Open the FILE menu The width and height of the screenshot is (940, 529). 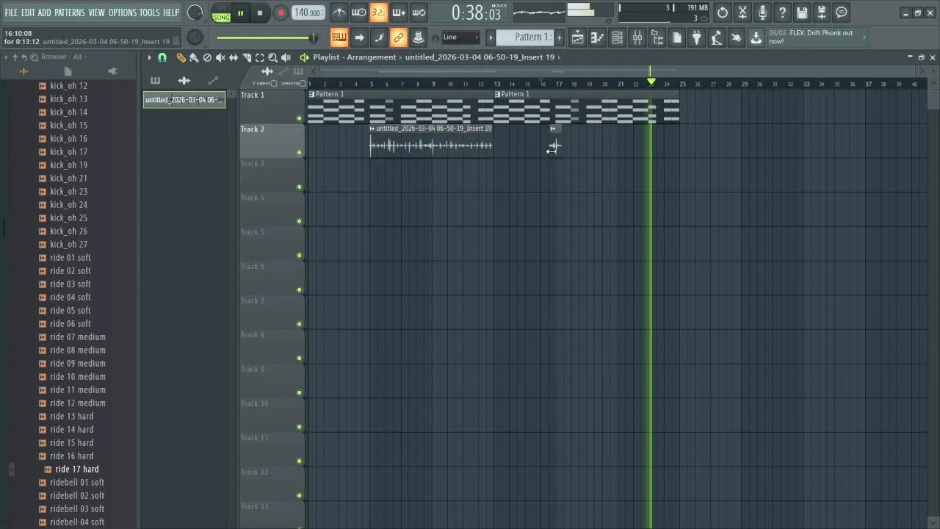pyautogui.click(x=11, y=12)
